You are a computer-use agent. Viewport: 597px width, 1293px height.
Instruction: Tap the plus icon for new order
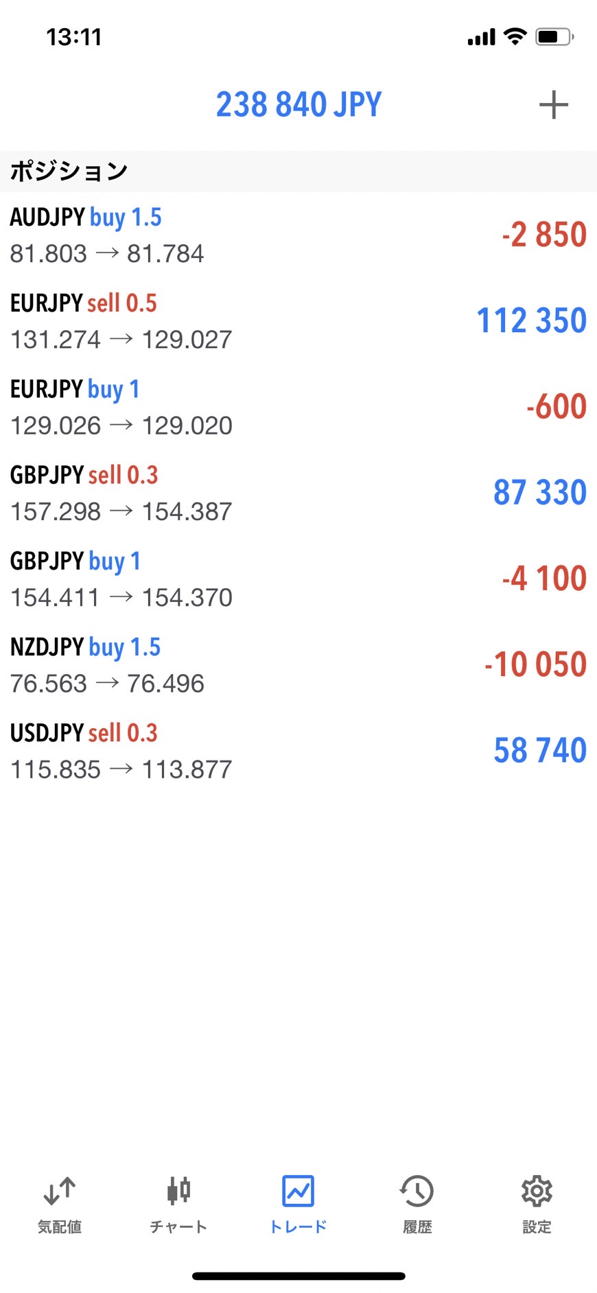(553, 105)
